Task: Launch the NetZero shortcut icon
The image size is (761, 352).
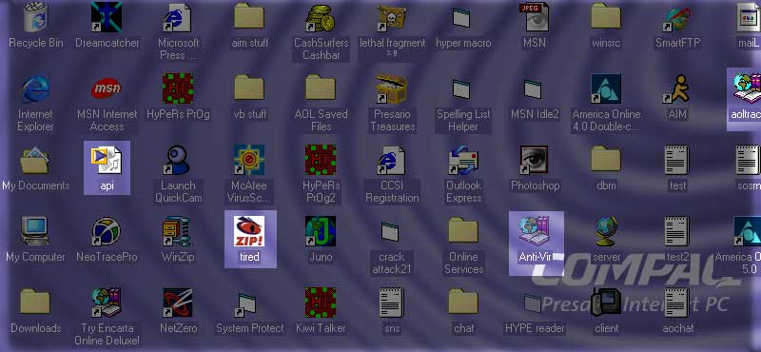Action: (178, 303)
